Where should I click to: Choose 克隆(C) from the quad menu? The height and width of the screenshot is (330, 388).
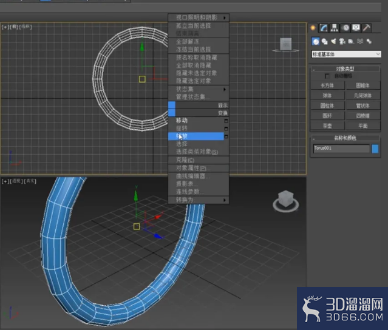click(x=199, y=160)
